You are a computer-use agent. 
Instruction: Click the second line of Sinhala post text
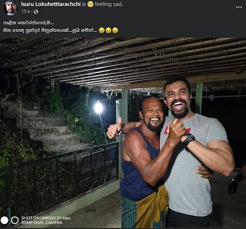click(x=50, y=30)
